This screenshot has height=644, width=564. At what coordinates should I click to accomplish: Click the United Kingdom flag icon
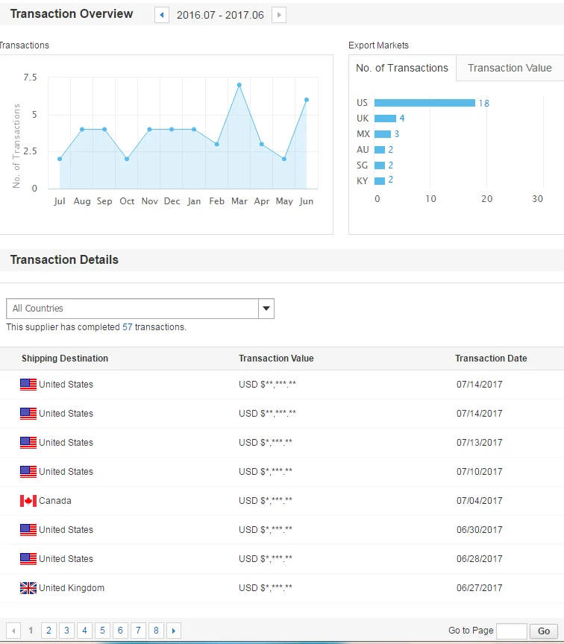pyautogui.click(x=28, y=588)
